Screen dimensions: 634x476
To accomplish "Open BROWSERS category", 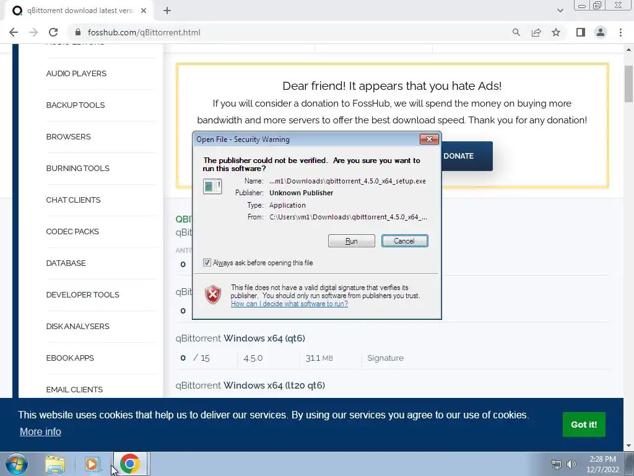I will click(x=68, y=137).
